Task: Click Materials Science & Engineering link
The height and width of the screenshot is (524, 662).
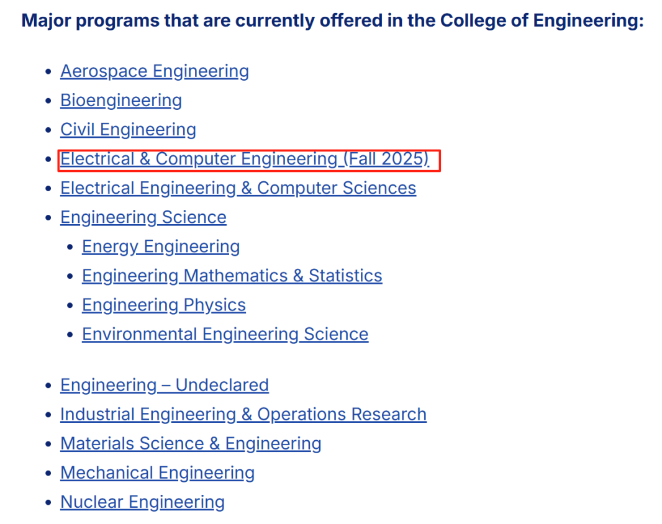Action: pos(191,444)
